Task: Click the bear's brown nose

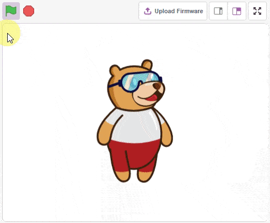Action: [x=157, y=86]
